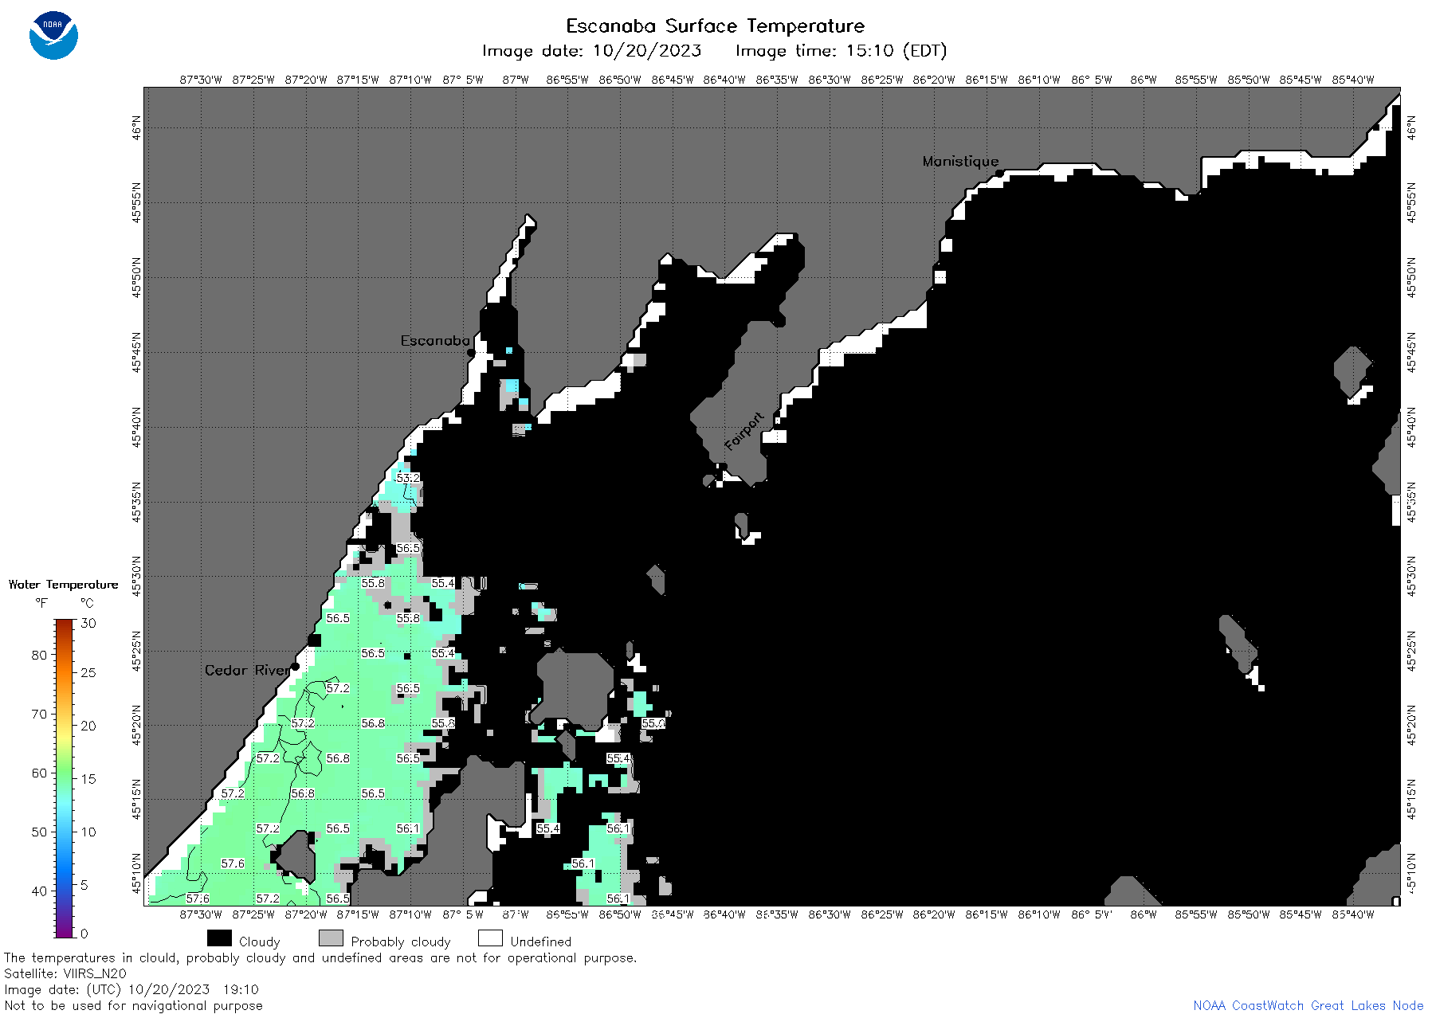Image resolution: width=1432 pixels, height=1018 pixels.
Task: Click the '°F' scale unit label
Action: pos(41,603)
